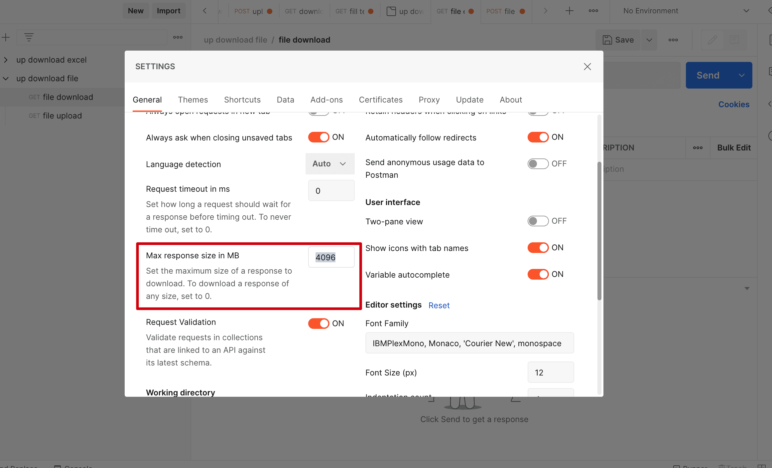The height and width of the screenshot is (468, 772).
Task: Disable Always ask when closing unsaved tabs
Action: [319, 137]
